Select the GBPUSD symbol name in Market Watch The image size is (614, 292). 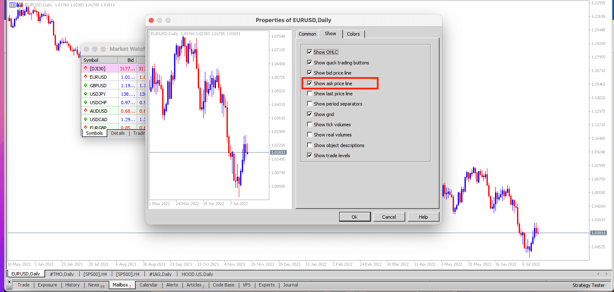(98, 86)
